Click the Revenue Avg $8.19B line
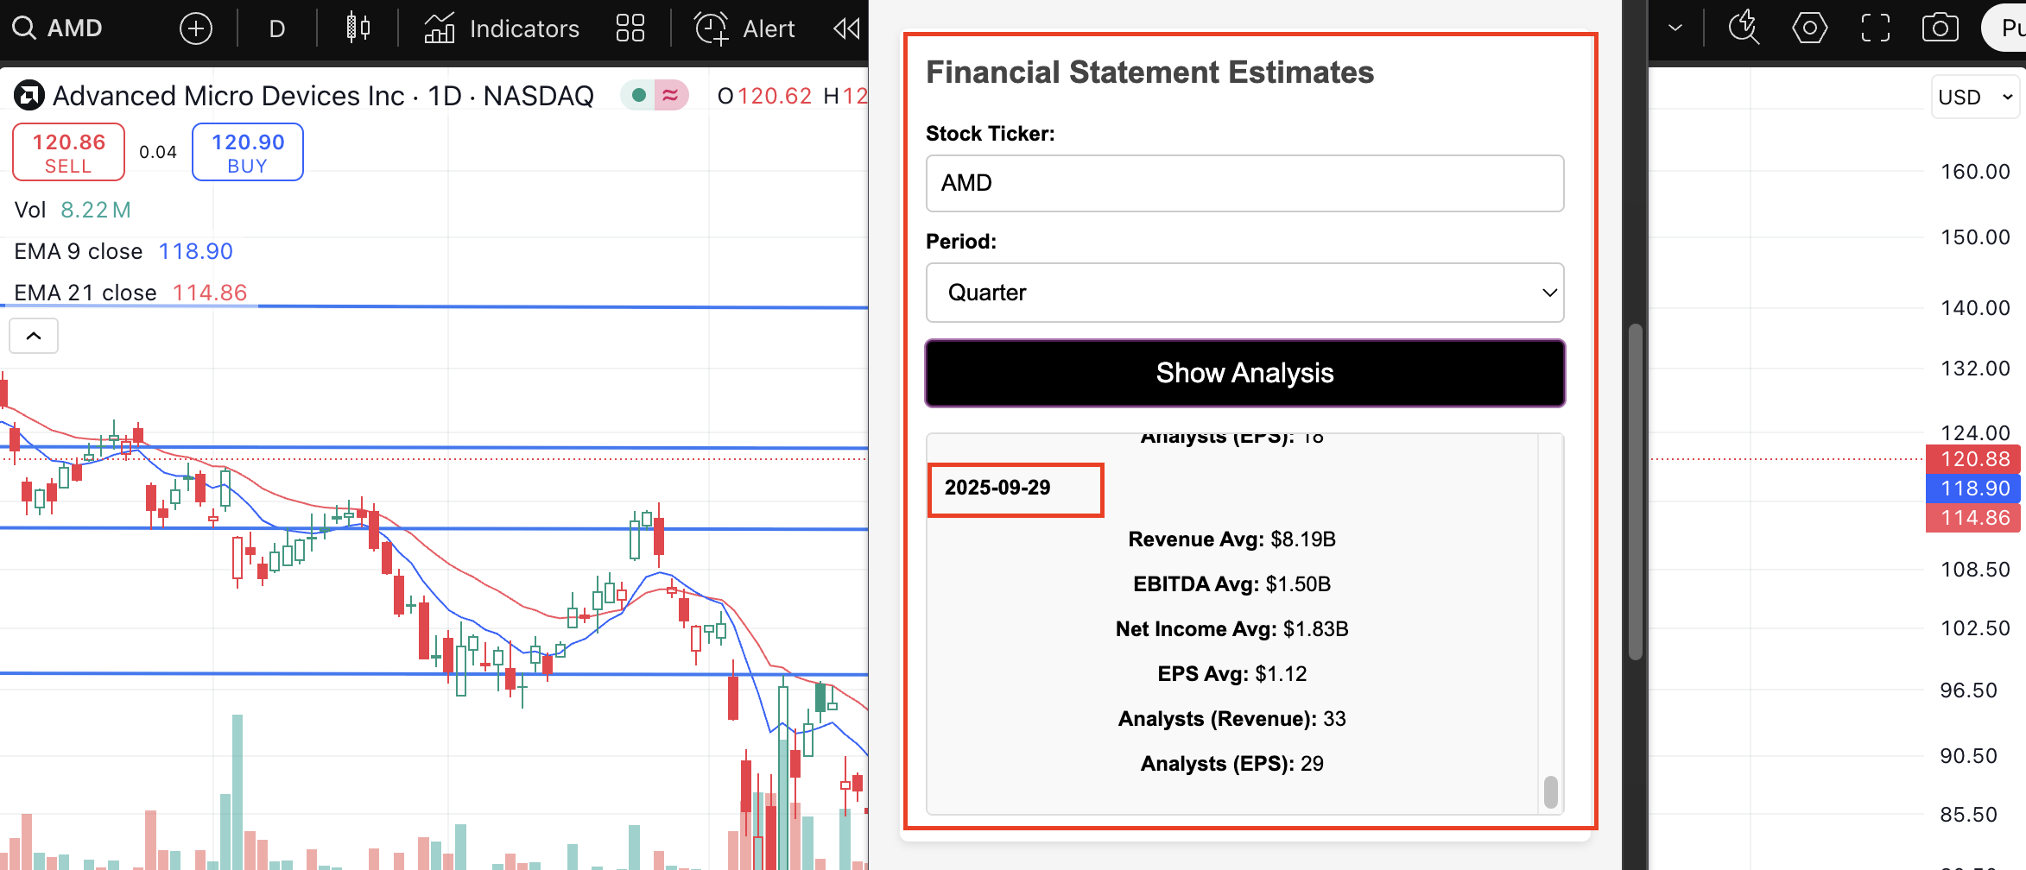2026x870 pixels. [x=1232, y=539]
